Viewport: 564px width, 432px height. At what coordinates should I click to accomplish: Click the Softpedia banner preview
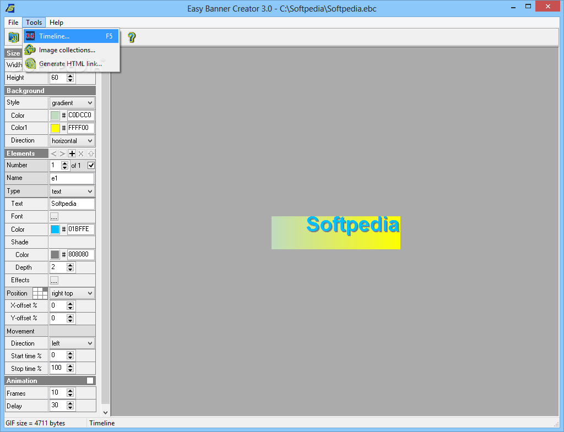335,233
